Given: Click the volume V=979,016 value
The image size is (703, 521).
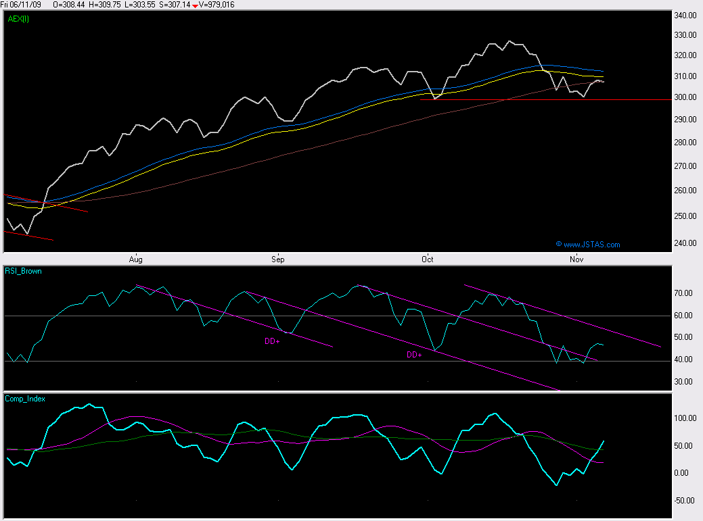Looking at the screenshot, I should click(217, 5).
